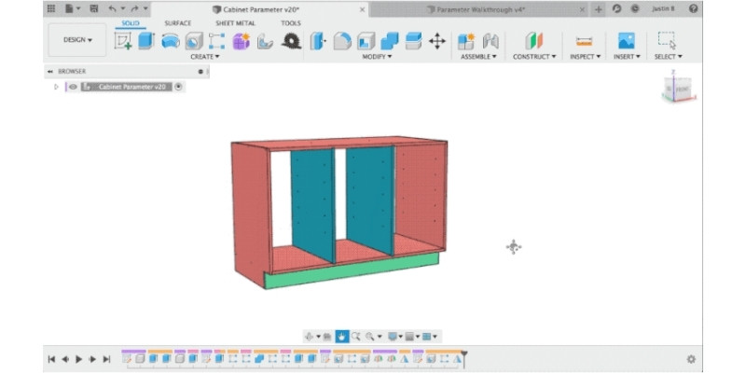This screenshot has height=373, width=746.
Task: Activate the Fillet tool
Action: point(342,41)
